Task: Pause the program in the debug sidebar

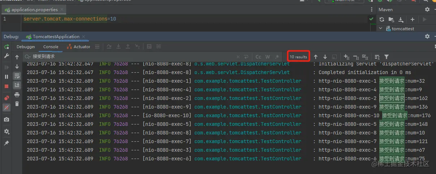Action: click(x=7, y=77)
